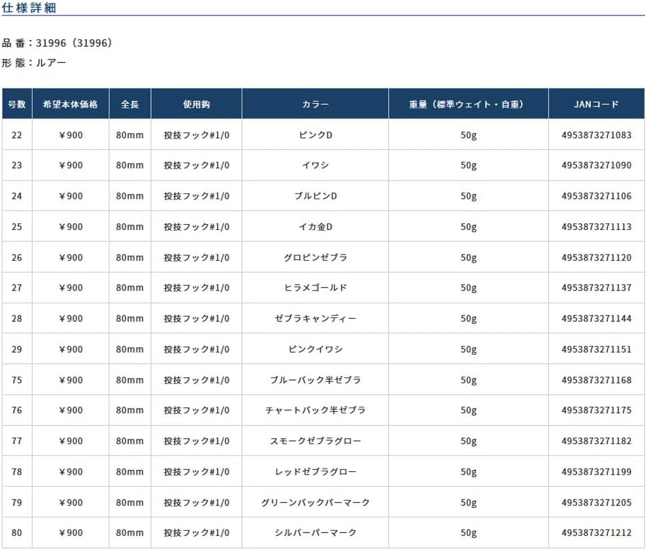Click color cell グロピンゼブラ
The image size is (647, 550).
(315, 257)
